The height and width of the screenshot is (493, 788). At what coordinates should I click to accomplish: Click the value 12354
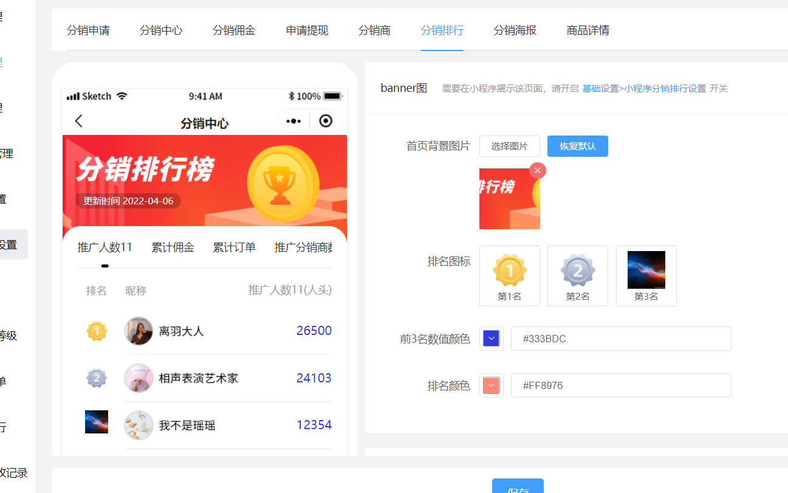click(314, 425)
